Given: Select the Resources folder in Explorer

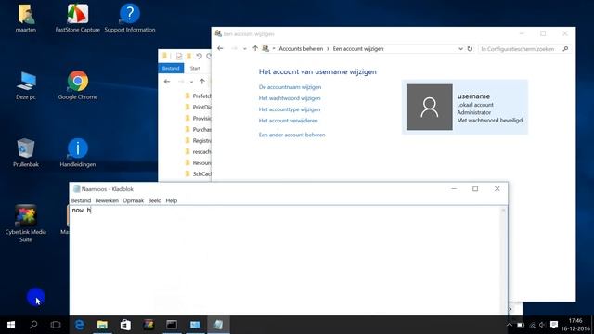Looking at the screenshot, I should [x=198, y=163].
